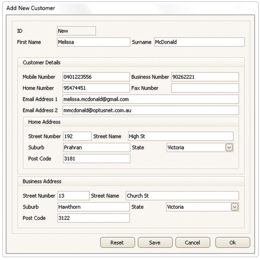The height and width of the screenshot is (260, 260).
Task: Focus the Mobile Number input field
Action: (96, 77)
